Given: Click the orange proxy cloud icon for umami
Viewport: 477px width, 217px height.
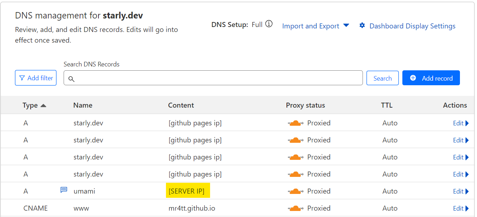Looking at the screenshot, I should click(x=295, y=191).
